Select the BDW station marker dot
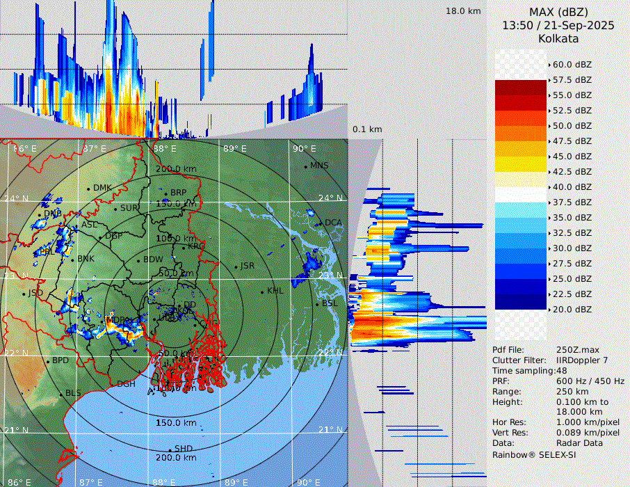Screen dimensions: 630x487 pyautogui.click(x=138, y=260)
